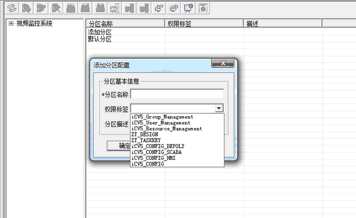Select the 视频监控系统 tree item
This screenshot has width=356, height=218.
point(34,23)
